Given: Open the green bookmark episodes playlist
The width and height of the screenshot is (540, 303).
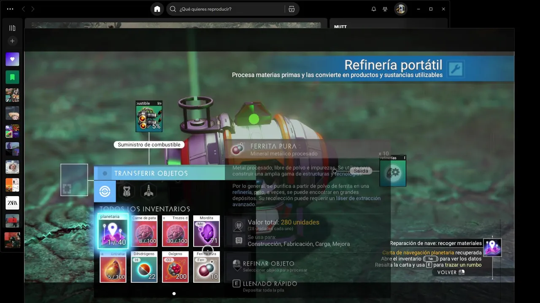Looking at the screenshot, I should point(12,77).
